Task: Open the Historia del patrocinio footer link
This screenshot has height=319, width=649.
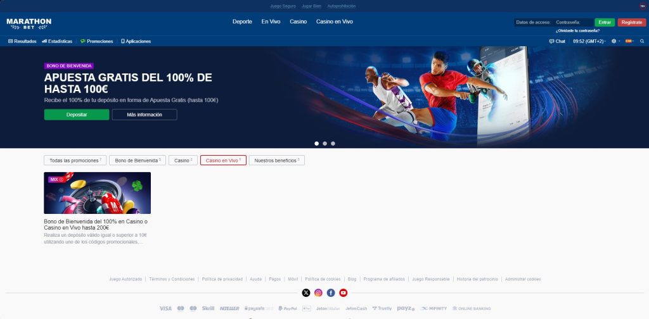Action: pyautogui.click(x=477, y=279)
